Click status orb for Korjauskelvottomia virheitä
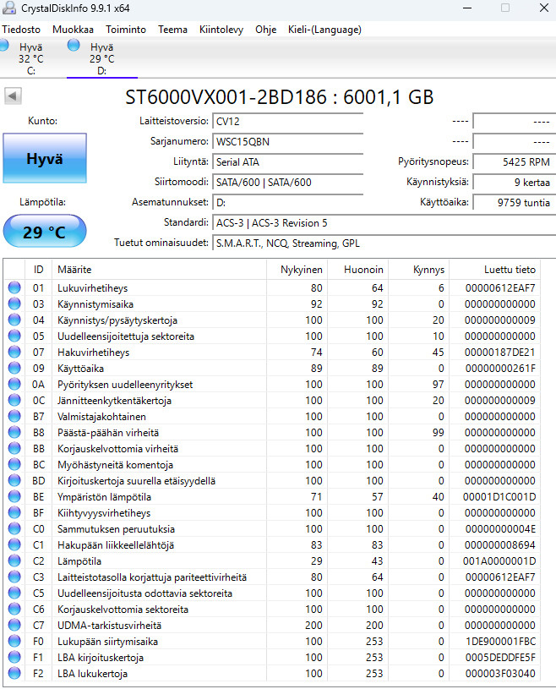The height and width of the screenshot is (689, 556). tap(14, 448)
